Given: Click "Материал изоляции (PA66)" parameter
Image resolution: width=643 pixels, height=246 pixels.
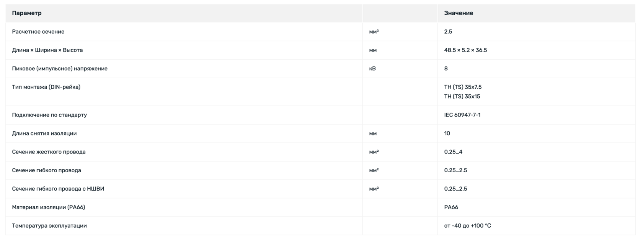Looking at the screenshot, I should [x=49, y=207].
